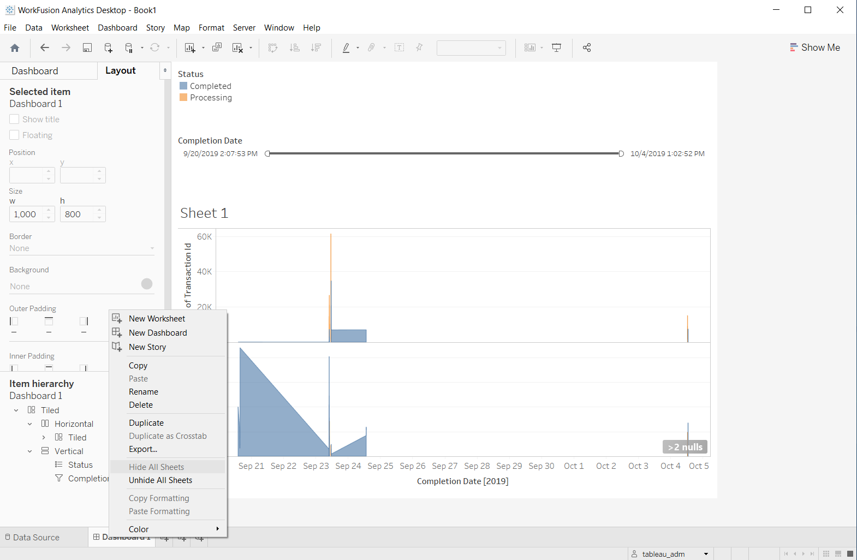The image size is (857, 560).
Task: Save the workbook with the floppy icon
Action: 87,47
